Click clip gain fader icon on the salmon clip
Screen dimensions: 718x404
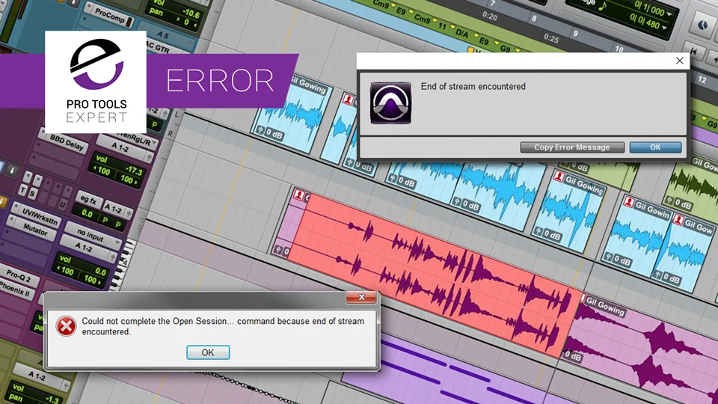coord(277,250)
